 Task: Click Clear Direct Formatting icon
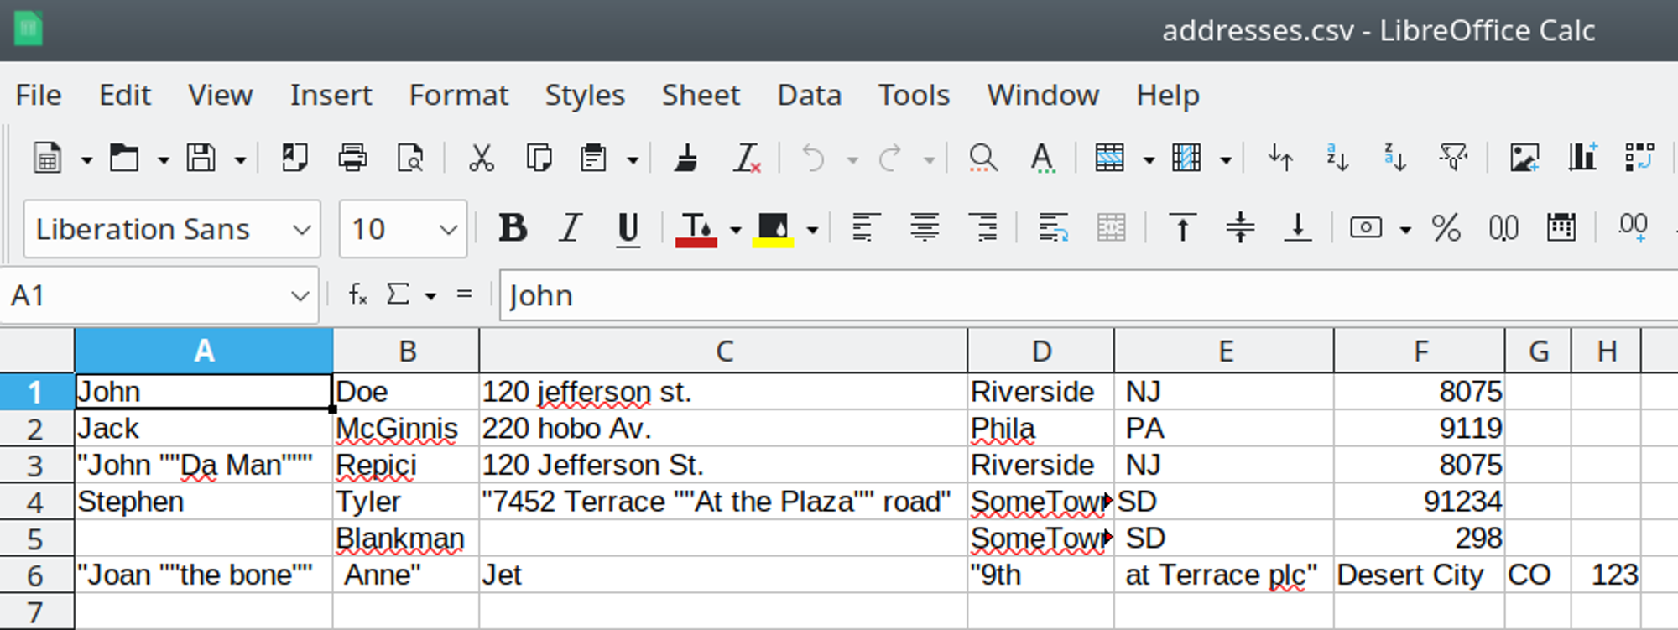tap(746, 158)
